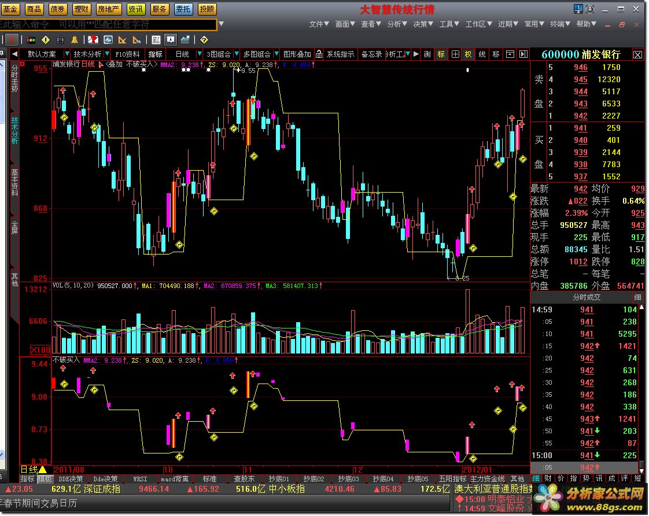Click the left arrow before 默认方案
Image resolution: width=649 pixels, height=516 pixels.
14,54
